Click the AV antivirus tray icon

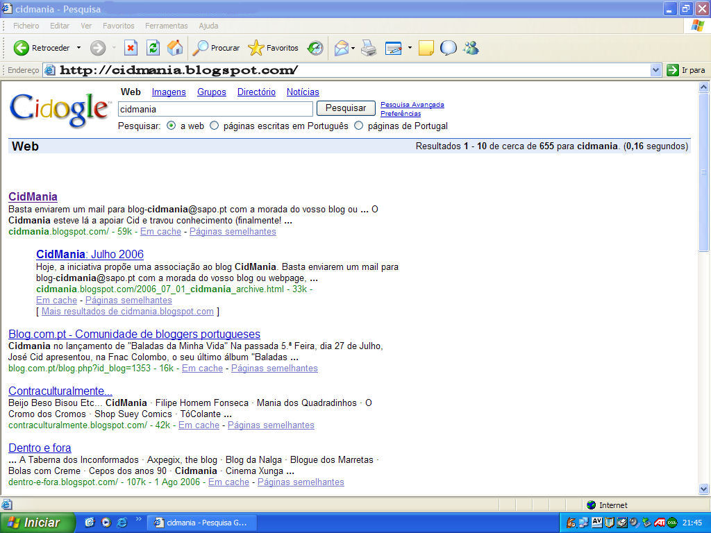click(x=596, y=522)
